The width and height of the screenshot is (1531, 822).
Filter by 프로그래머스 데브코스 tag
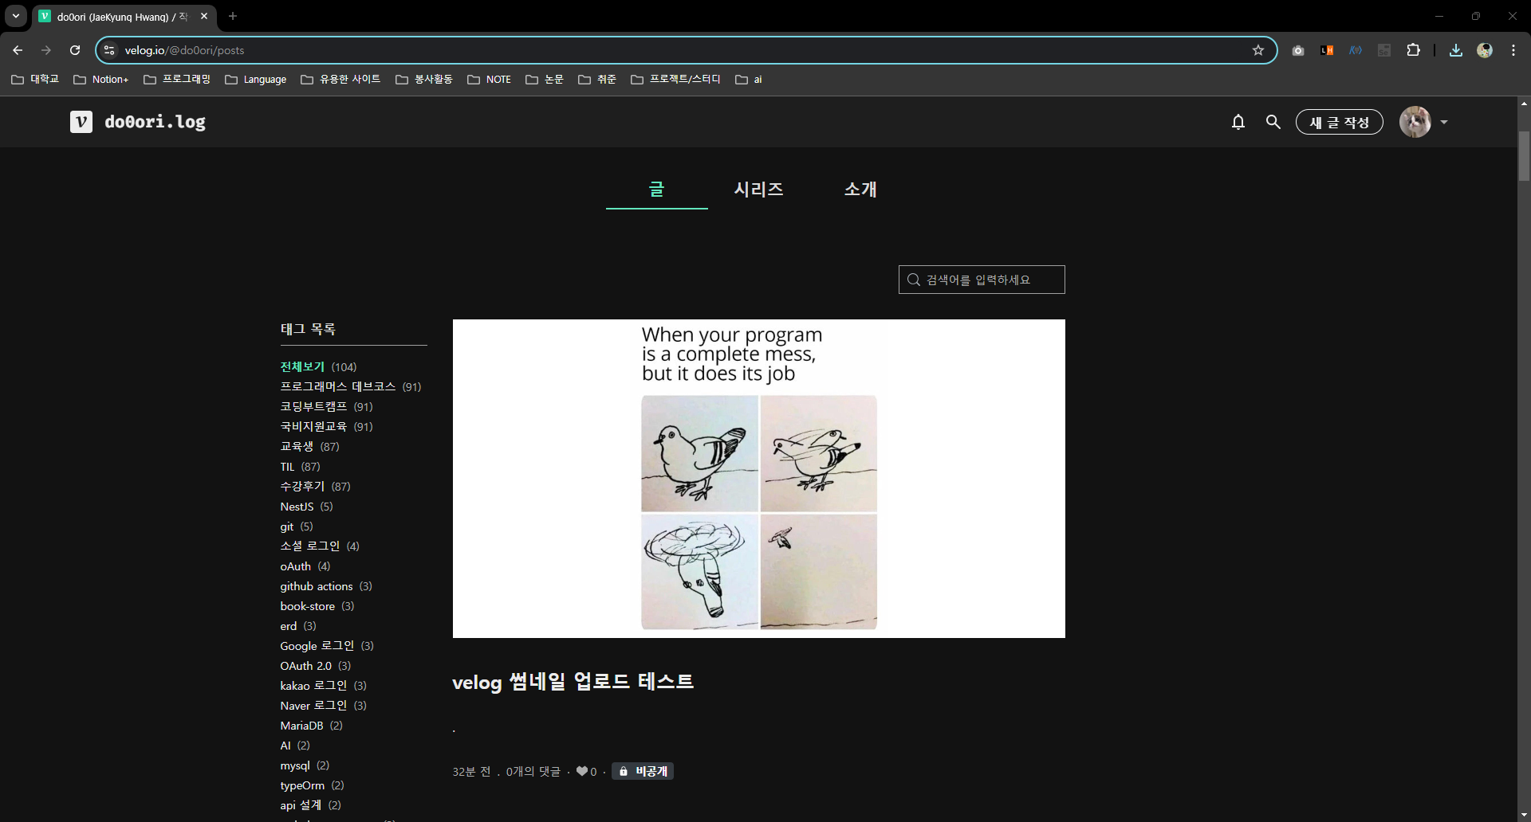pos(338,386)
